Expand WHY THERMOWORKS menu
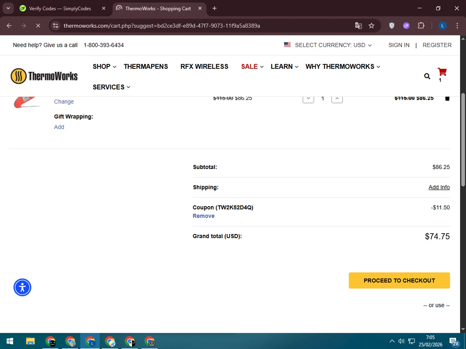This screenshot has width=466, height=349. tap(343, 66)
